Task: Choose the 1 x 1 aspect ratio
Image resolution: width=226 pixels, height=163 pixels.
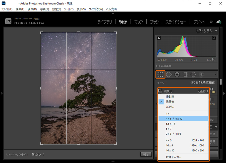Action: 183,113
